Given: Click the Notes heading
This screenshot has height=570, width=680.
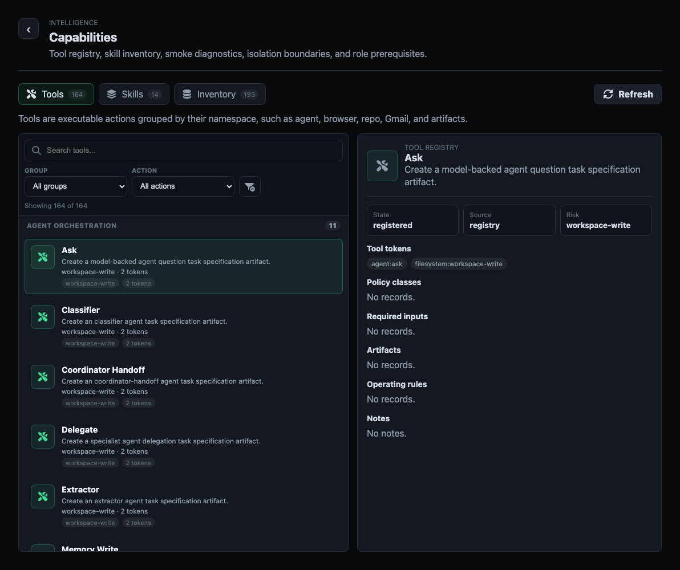Looking at the screenshot, I should click(x=378, y=418).
